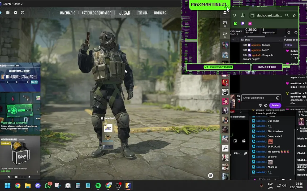Click the zoom magnifier in address bar

[x=287, y=15]
